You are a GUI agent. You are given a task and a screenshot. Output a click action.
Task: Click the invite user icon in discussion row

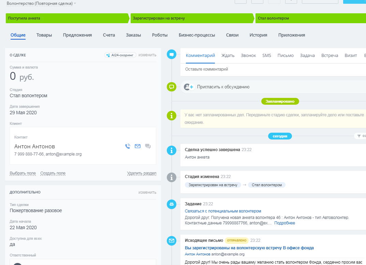(x=189, y=87)
